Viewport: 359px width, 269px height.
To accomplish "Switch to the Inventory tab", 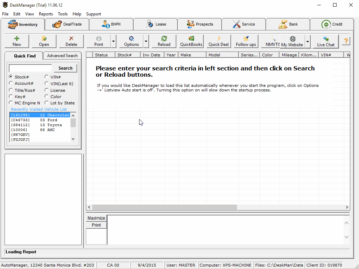I will (x=22, y=25).
